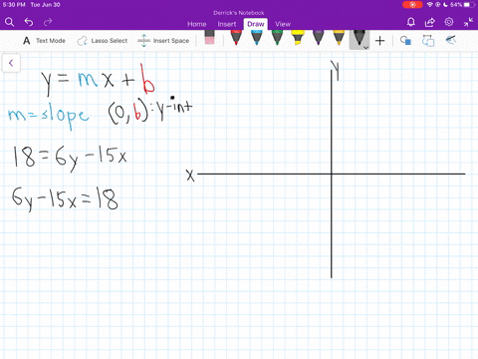Viewport: 478px width, 359px height.
Task: Undo the last action
Action: tap(29, 22)
